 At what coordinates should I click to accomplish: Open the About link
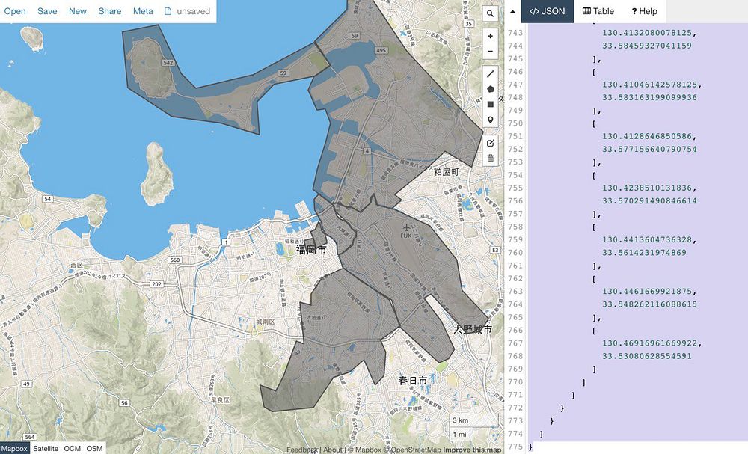pos(333,450)
